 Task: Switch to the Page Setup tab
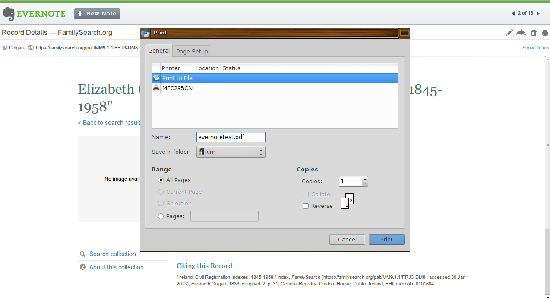[192, 51]
